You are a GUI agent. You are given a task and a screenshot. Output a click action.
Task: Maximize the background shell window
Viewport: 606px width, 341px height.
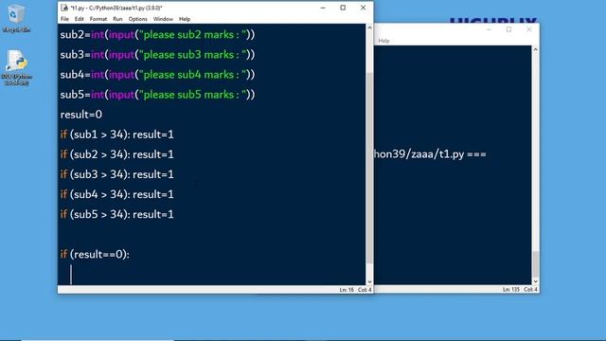click(509, 29)
